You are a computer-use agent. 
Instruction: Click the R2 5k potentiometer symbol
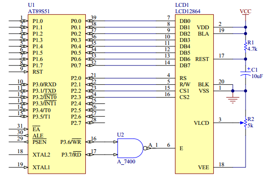(x=246, y=122)
